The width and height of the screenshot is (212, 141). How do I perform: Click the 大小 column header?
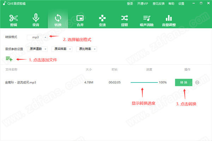coord(89,69)
